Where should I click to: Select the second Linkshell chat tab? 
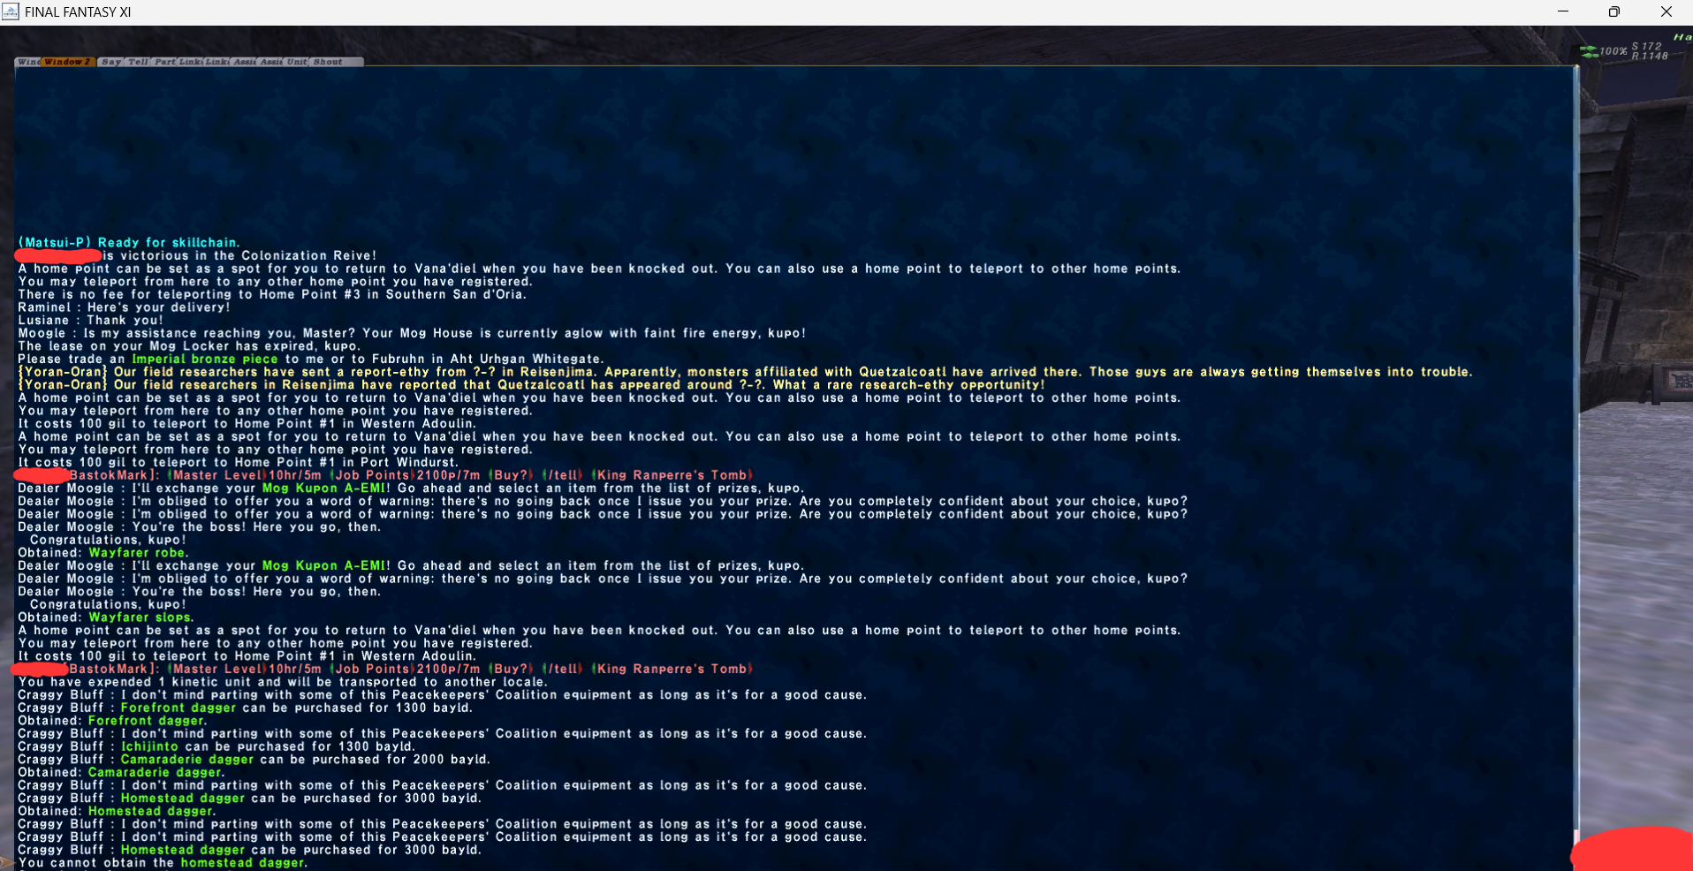pyautogui.click(x=217, y=62)
